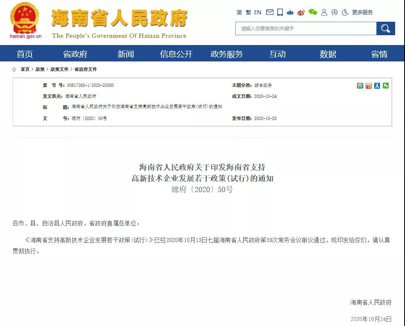Click the head-shaped elderly care mode icon
This screenshot has width=405, height=326.
tap(334, 12)
